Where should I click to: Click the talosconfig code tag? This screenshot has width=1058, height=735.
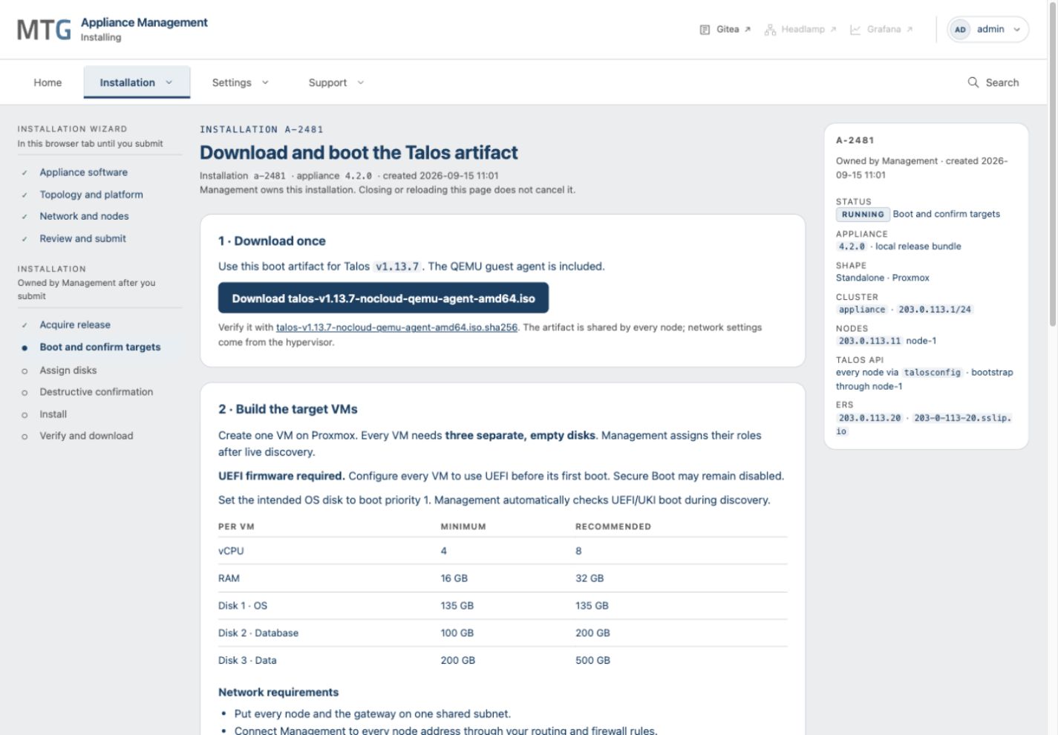pos(932,373)
